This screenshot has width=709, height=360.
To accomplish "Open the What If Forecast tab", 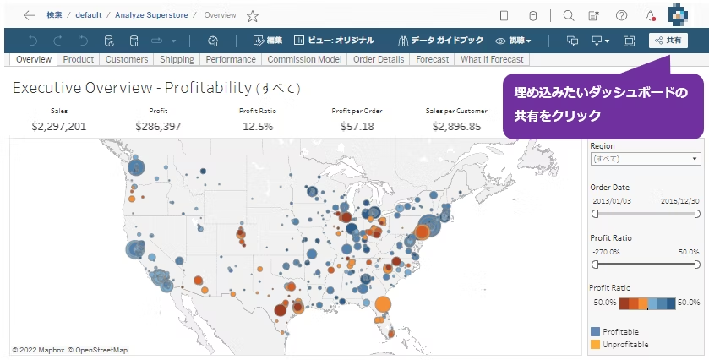I will tap(492, 59).
